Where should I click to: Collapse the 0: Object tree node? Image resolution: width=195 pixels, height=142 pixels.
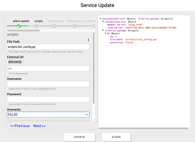point(105,33)
